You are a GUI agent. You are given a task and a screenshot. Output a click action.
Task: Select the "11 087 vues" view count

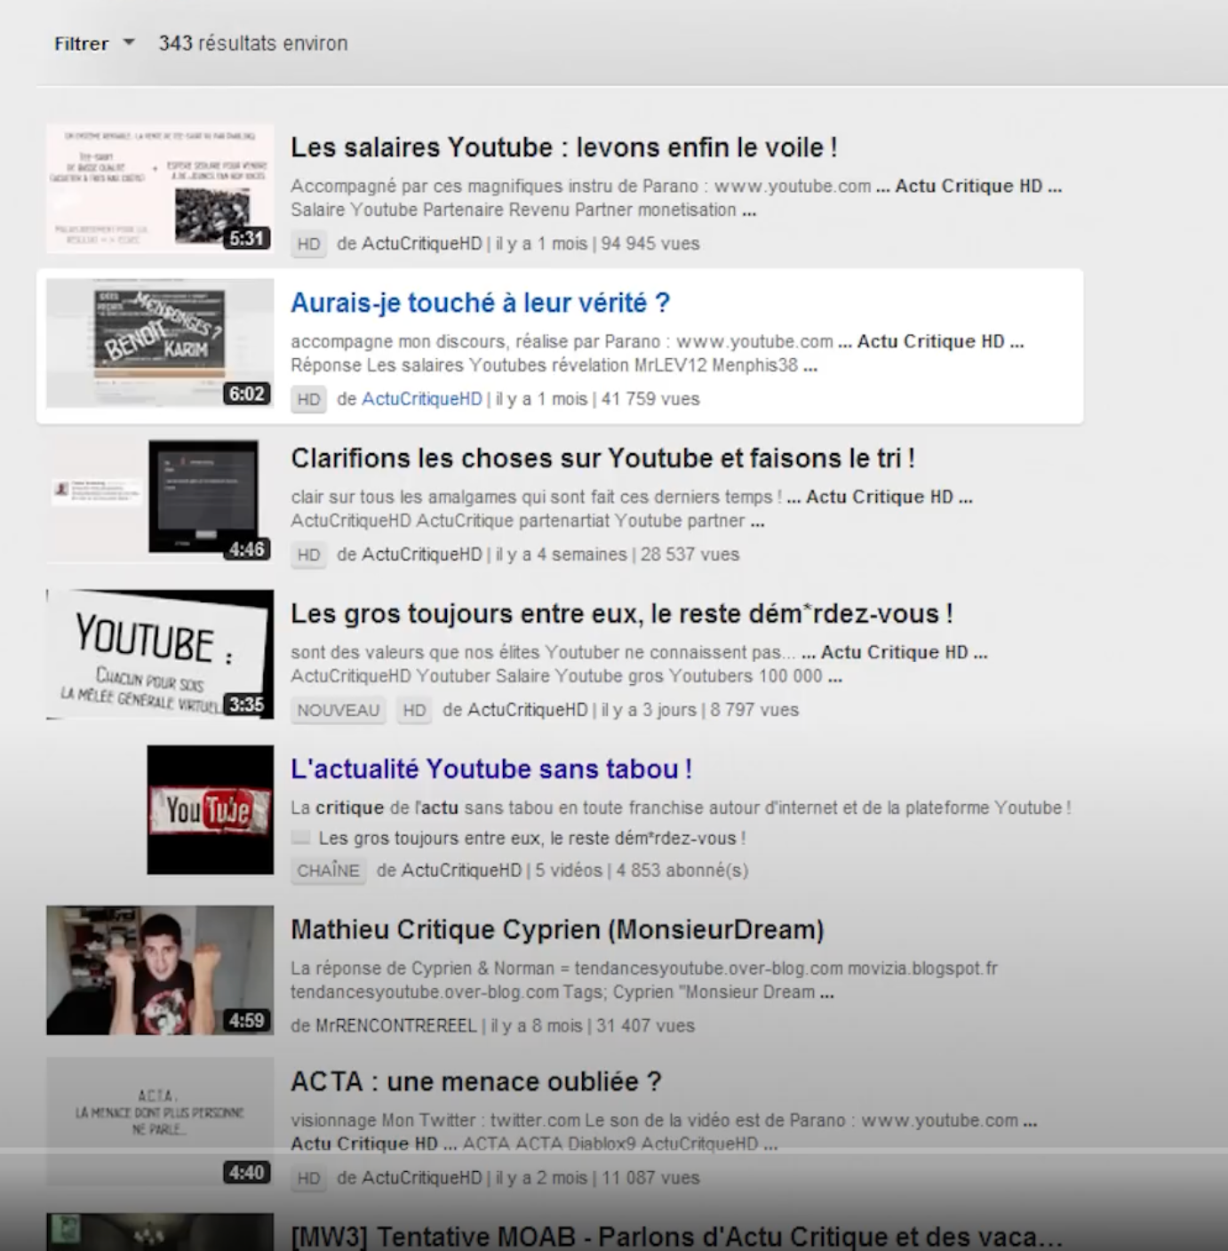650,1178
